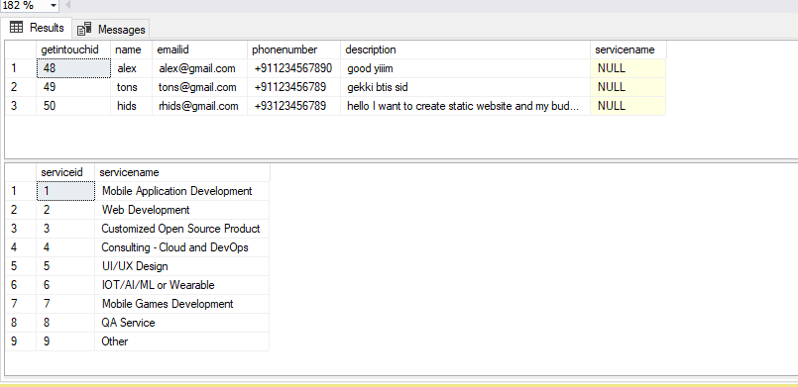Click the Web Development cell
The width and height of the screenshot is (798, 387).
coord(181,209)
